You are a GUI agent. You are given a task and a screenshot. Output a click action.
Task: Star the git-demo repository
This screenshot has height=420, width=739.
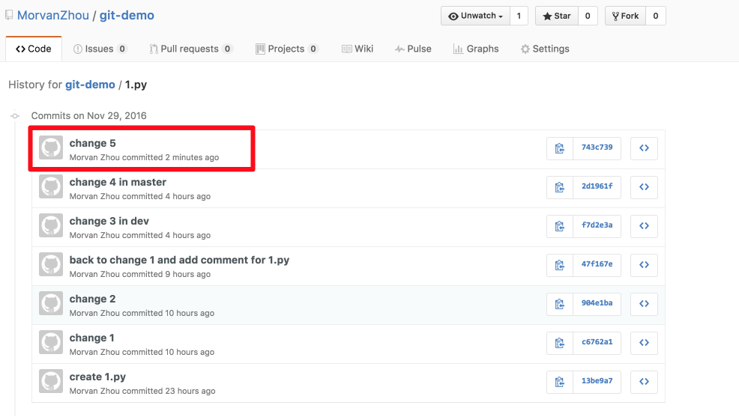point(556,16)
